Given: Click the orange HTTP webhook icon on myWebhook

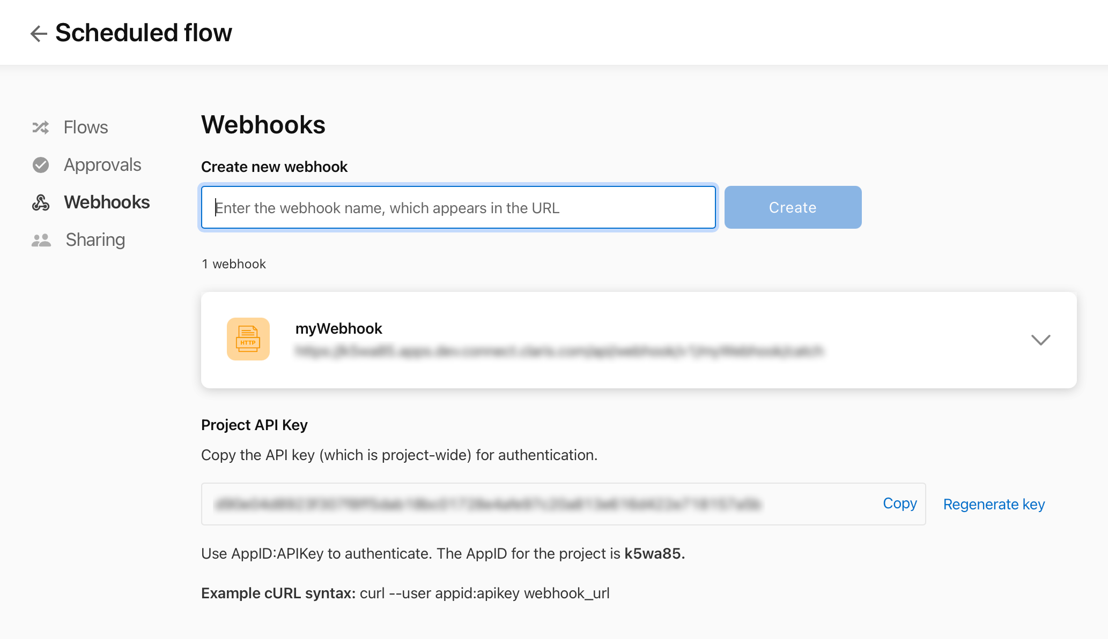Looking at the screenshot, I should click(248, 339).
